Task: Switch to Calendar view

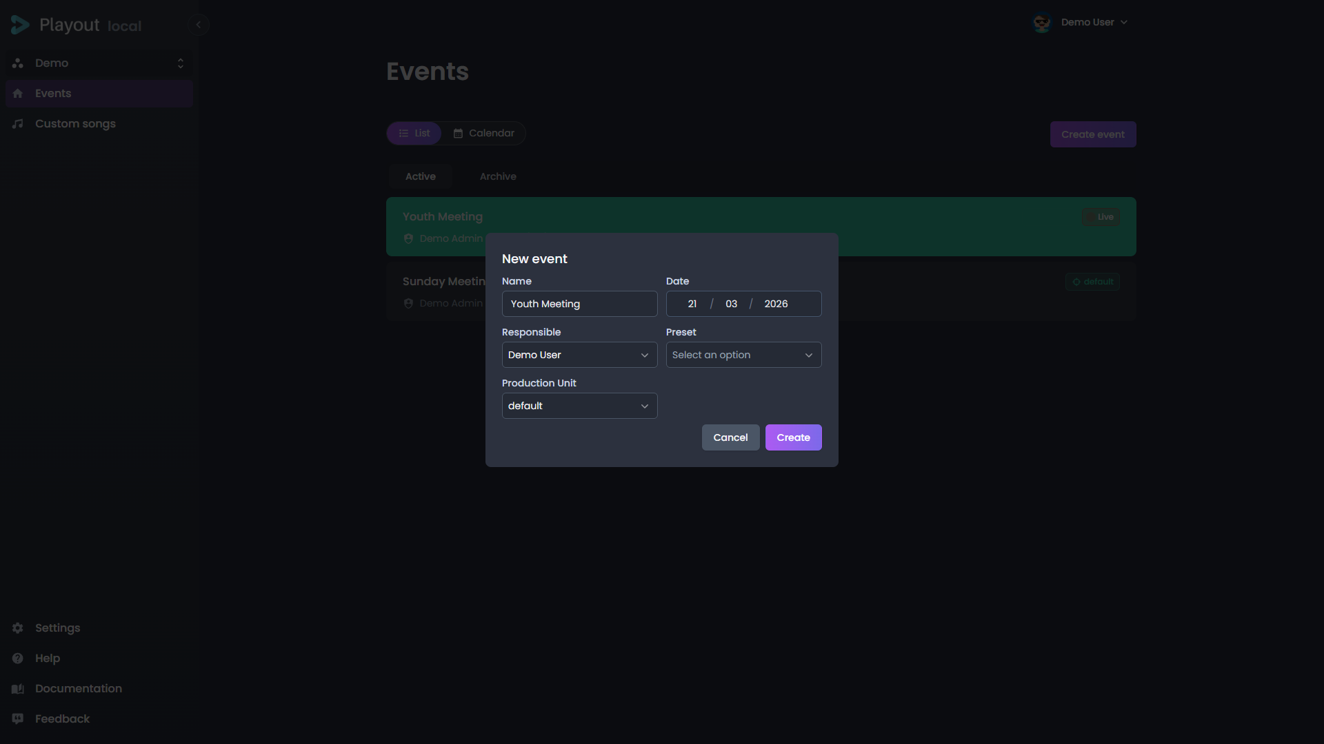Action: (x=483, y=134)
